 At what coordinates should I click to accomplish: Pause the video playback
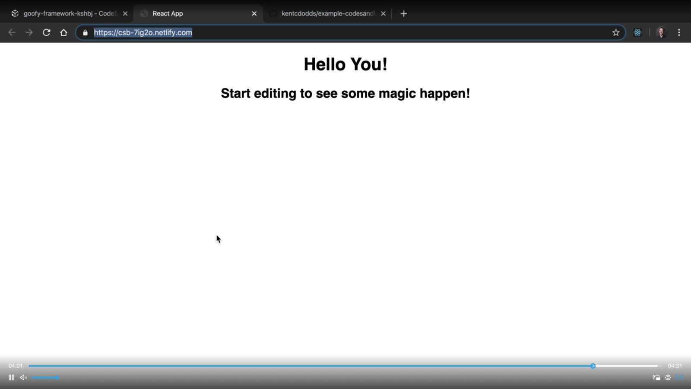pyautogui.click(x=11, y=377)
